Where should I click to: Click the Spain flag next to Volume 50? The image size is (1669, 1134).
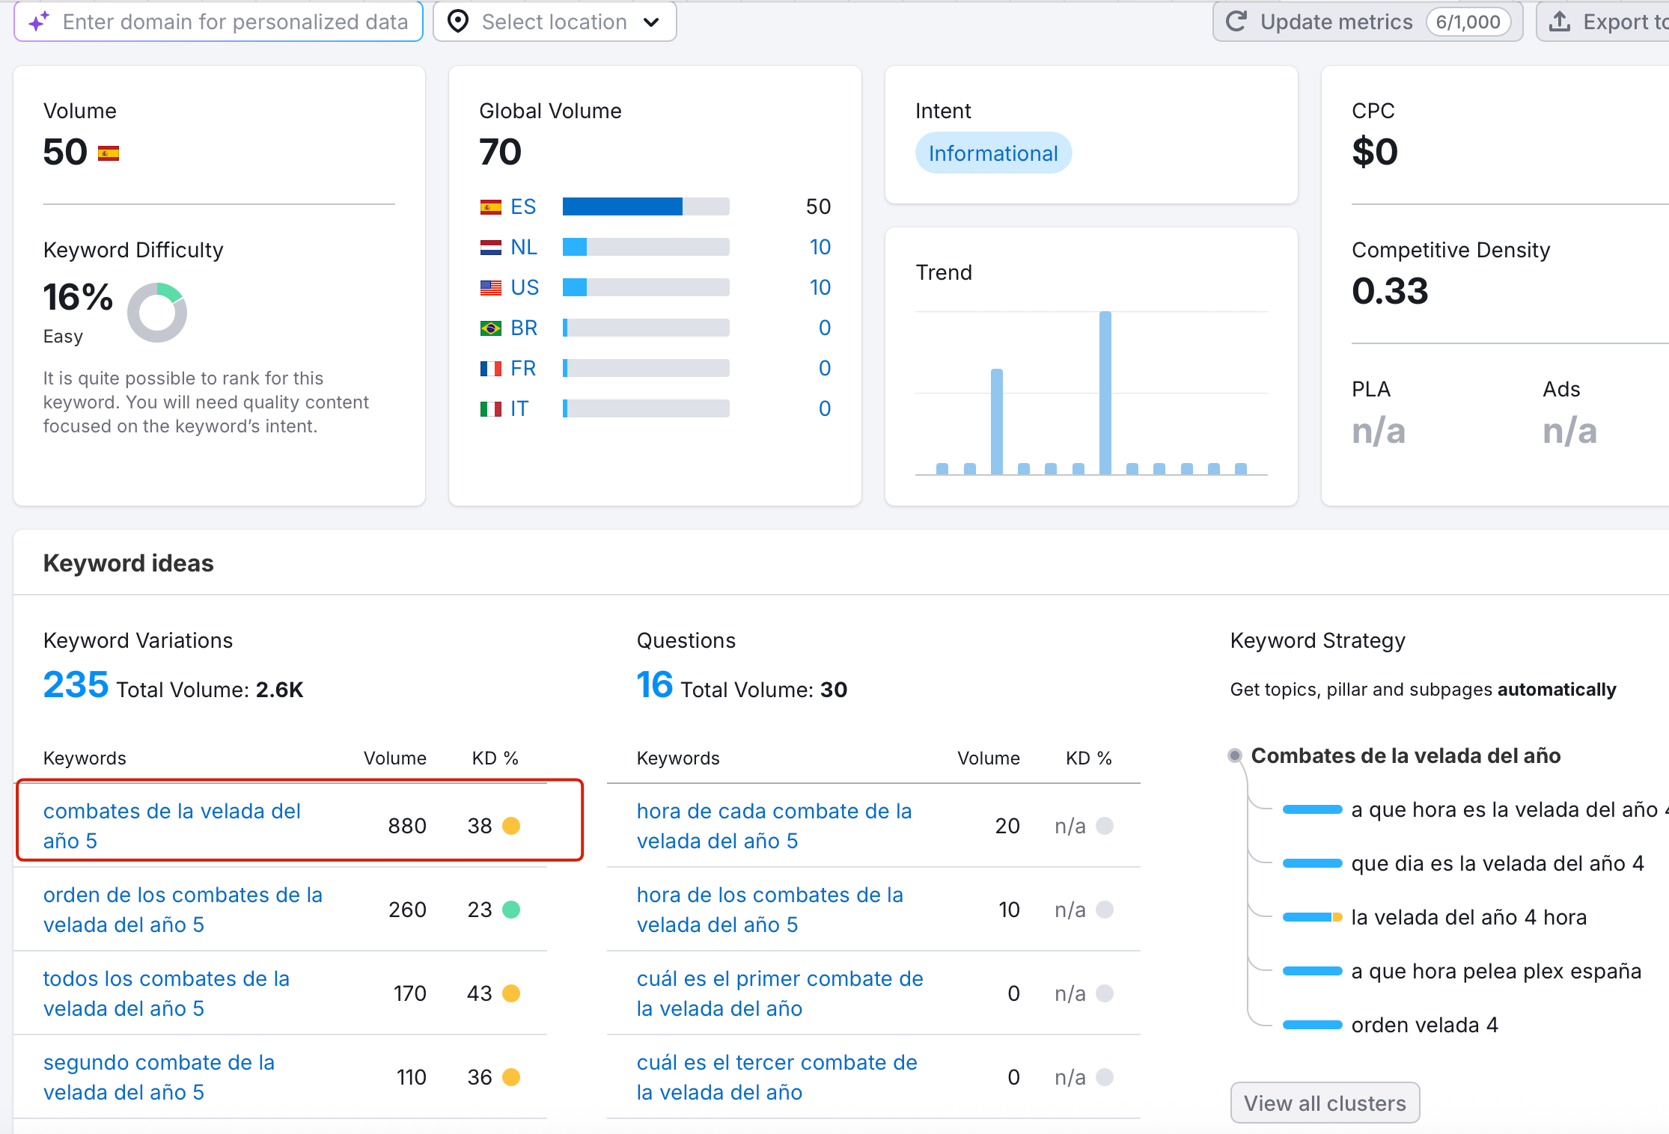point(109,153)
